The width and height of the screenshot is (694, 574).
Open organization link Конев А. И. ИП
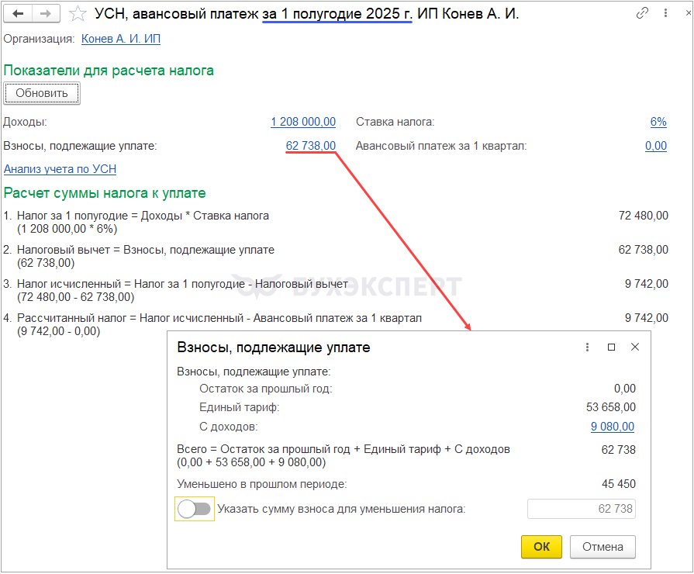tap(120, 39)
